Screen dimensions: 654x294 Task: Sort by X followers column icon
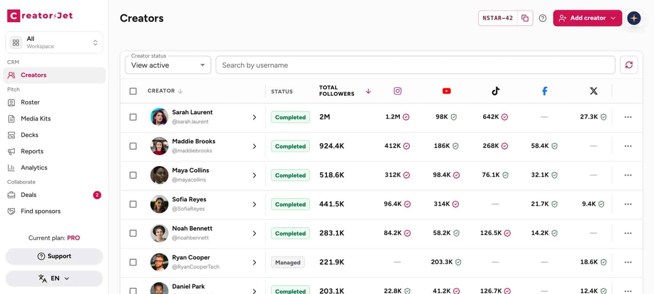pyautogui.click(x=594, y=91)
